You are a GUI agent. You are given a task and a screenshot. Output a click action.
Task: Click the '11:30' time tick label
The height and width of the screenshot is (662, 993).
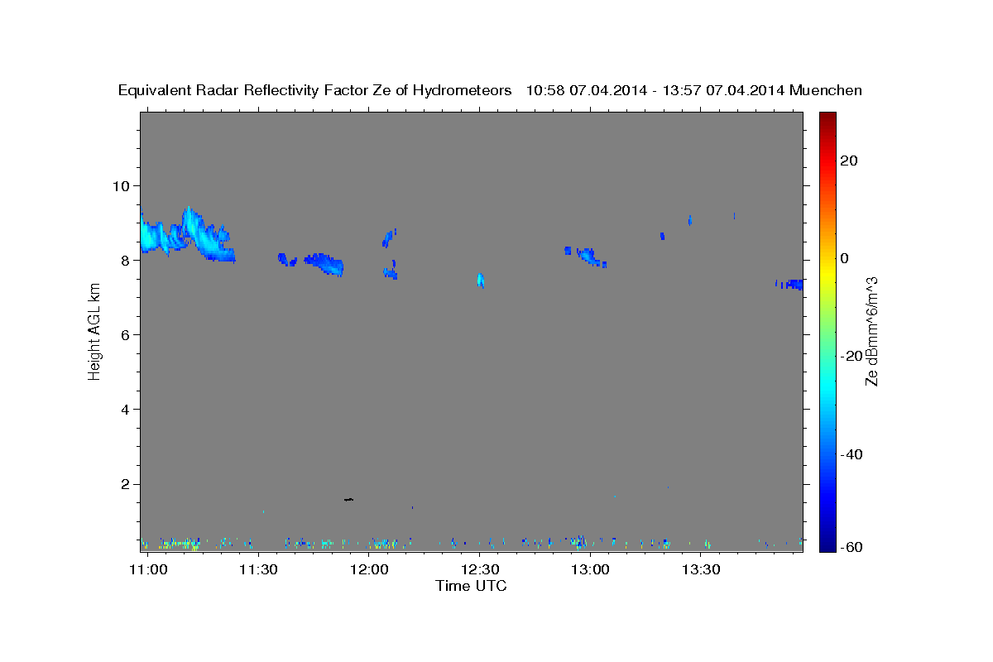coord(259,570)
